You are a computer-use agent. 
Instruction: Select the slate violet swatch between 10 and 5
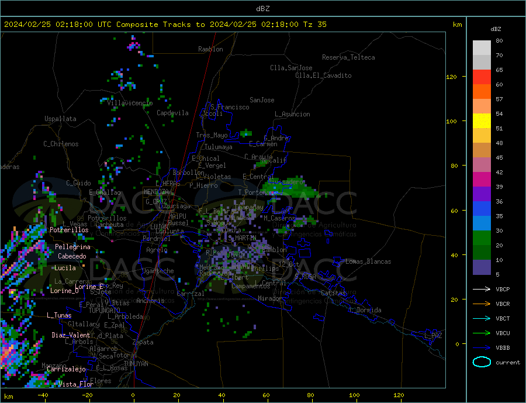click(482, 267)
